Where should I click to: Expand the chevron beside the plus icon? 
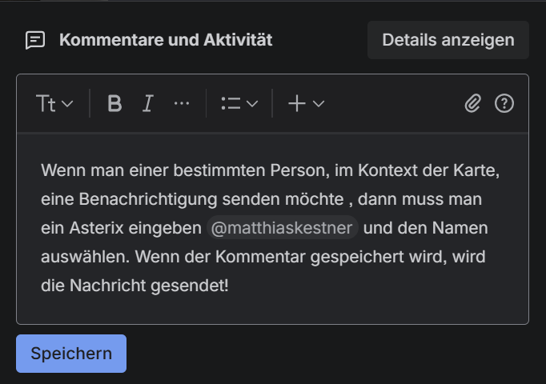(319, 103)
